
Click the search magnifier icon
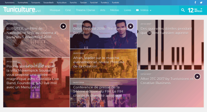183,10
